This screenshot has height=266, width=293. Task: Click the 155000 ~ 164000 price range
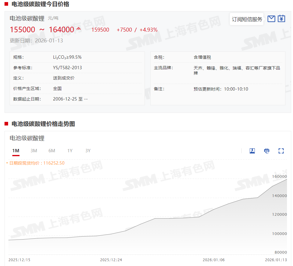point(42,30)
